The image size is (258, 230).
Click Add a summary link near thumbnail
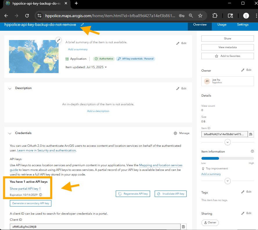pos(78,49)
